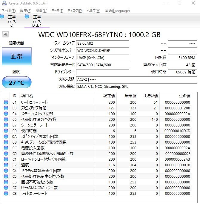Open the テーマ(T) menu
The height and width of the screenshot is (205, 200).
click(x=57, y=10)
